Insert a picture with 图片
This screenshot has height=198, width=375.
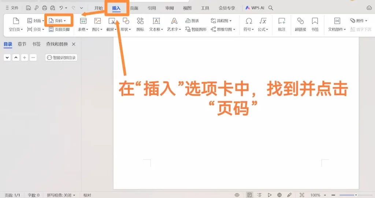tap(97, 25)
